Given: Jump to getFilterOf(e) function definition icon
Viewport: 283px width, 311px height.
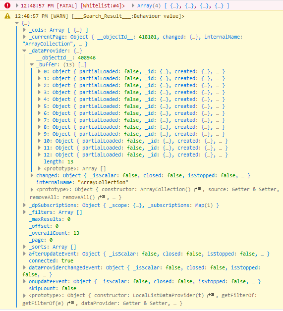Looking at the screenshot, I should (x=70, y=303).
